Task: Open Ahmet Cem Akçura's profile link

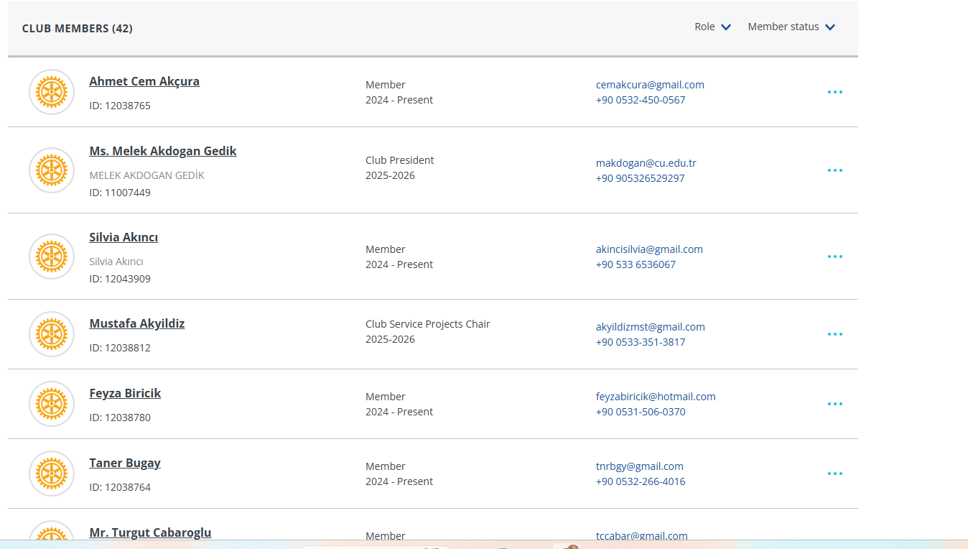Action: [144, 81]
